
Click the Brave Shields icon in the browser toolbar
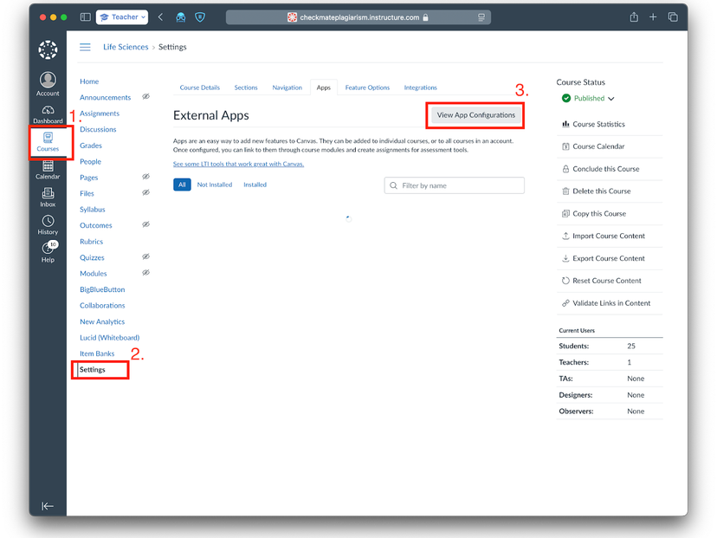pos(200,16)
